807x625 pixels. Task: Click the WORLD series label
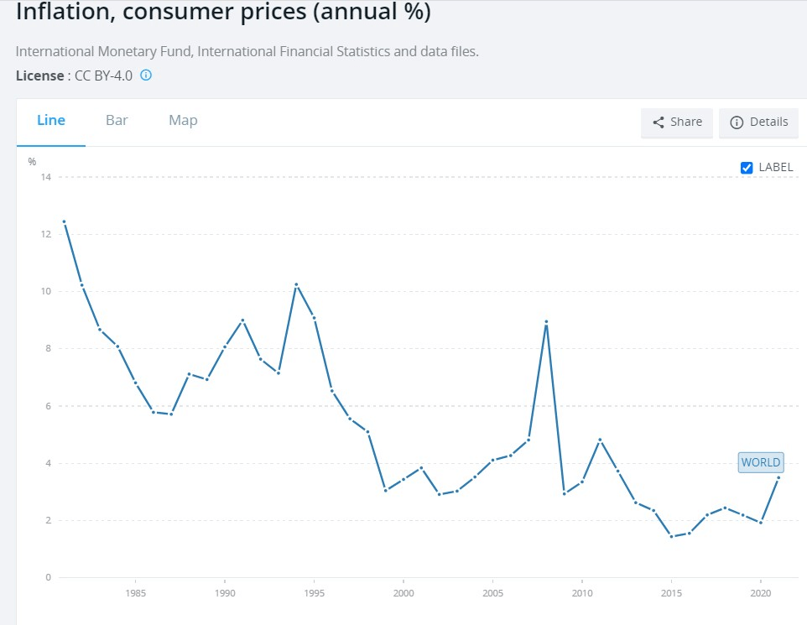click(x=760, y=462)
